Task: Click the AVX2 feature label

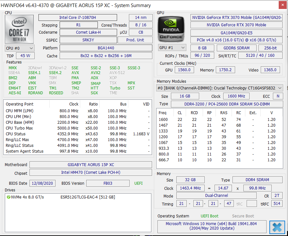Action: click(96, 73)
